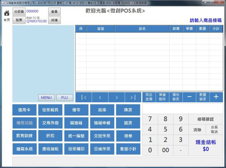226x168 pixels.
Task: Click 條碼確認 barcode confirm
Action: [206, 119]
